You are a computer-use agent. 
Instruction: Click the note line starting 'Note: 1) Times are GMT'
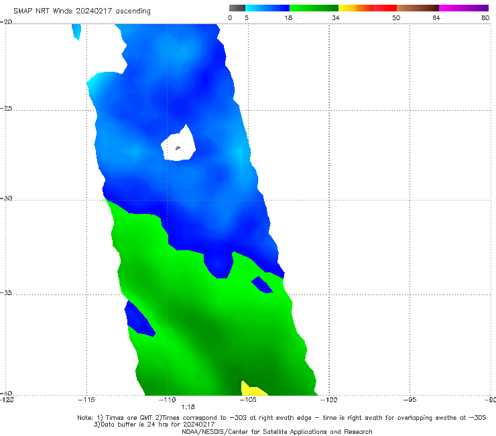282,418
